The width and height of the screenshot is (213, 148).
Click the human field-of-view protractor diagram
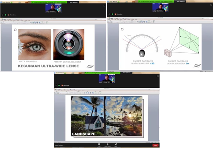coord(142,45)
